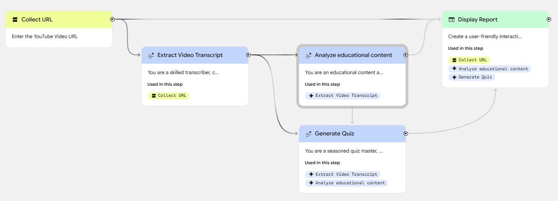Click Collect URL chip in Extract Video Transcript
Screen dimensions: 558x201
168,96
